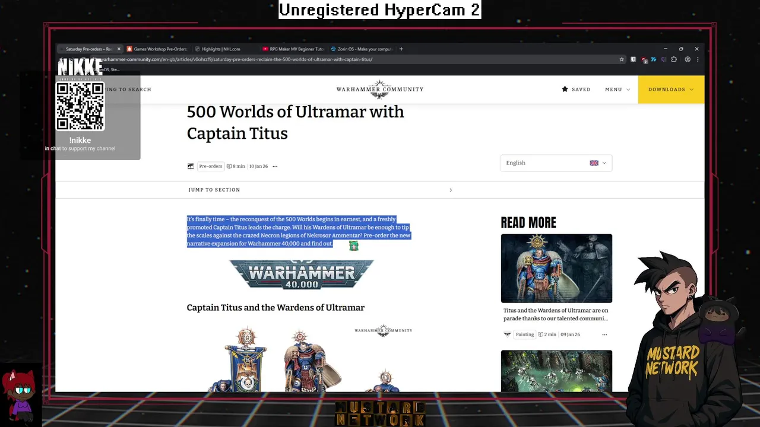The height and width of the screenshot is (427, 760).
Task: Switch to the Zorin OS tab
Action: [x=361, y=49]
